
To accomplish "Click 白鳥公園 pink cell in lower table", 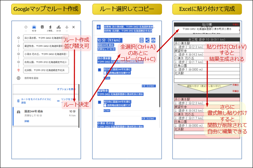I will pyautogui.click(x=207, y=122).
